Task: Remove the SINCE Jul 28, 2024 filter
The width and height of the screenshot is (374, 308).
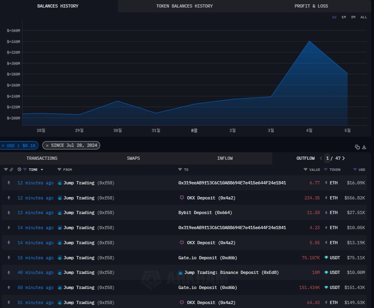Action: coord(47,145)
